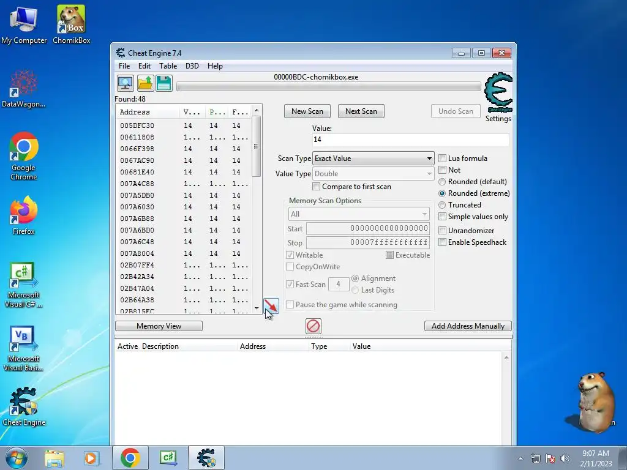Click Add Address Manually
The height and width of the screenshot is (470, 627).
pos(468,326)
